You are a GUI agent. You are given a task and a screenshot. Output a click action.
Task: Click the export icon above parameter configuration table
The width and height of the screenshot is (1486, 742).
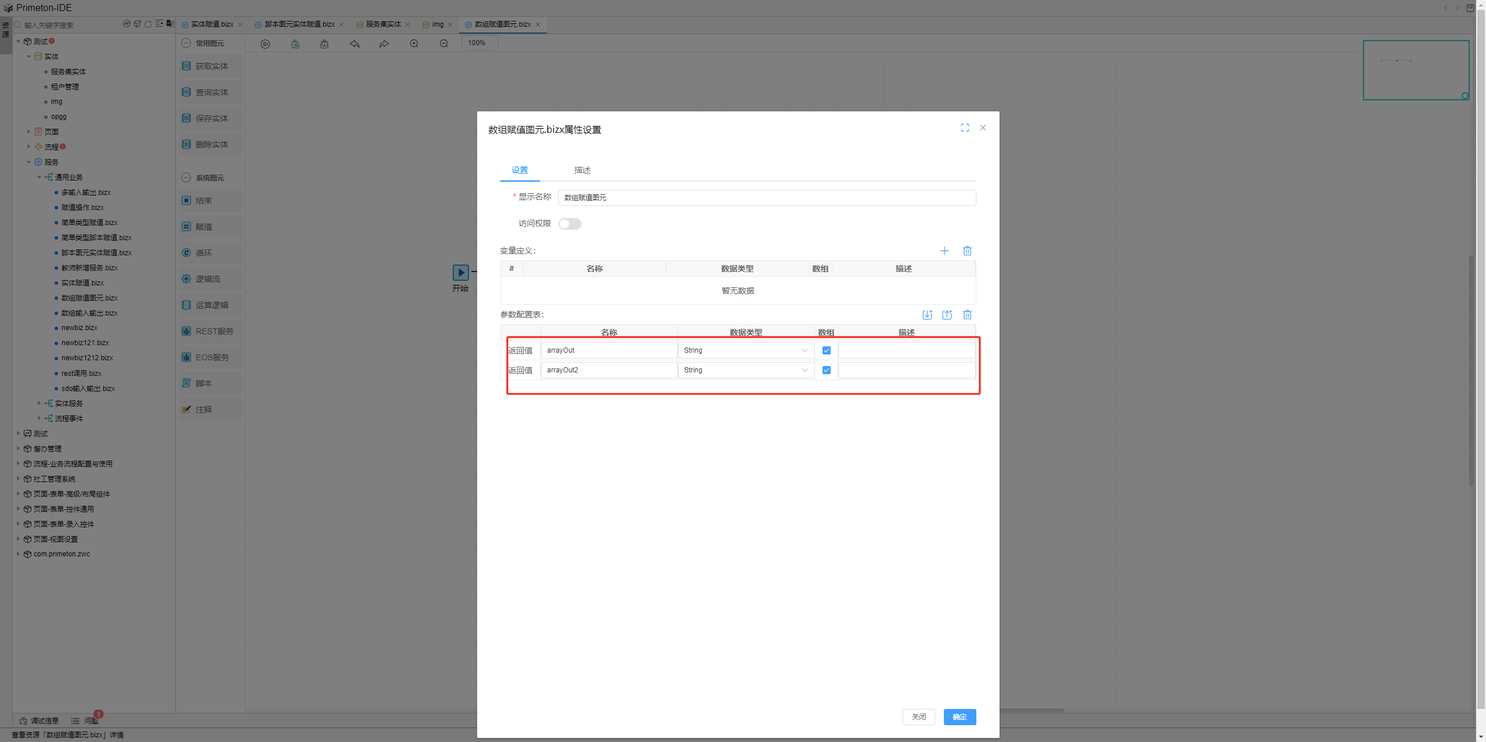[x=947, y=314]
